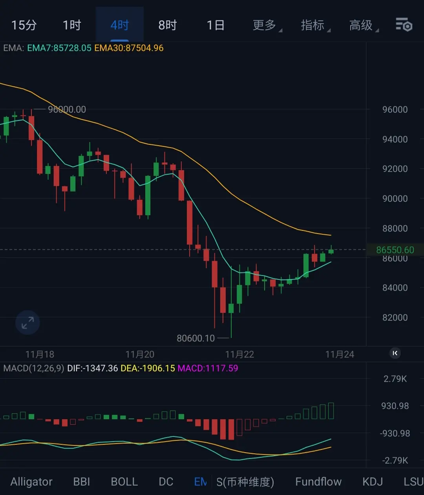The image size is (424, 495).
Task: Click the 930.98 MACD axis label
Action: [395, 406]
